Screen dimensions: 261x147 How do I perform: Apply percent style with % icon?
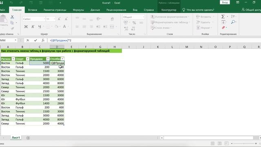(x=134, y=22)
